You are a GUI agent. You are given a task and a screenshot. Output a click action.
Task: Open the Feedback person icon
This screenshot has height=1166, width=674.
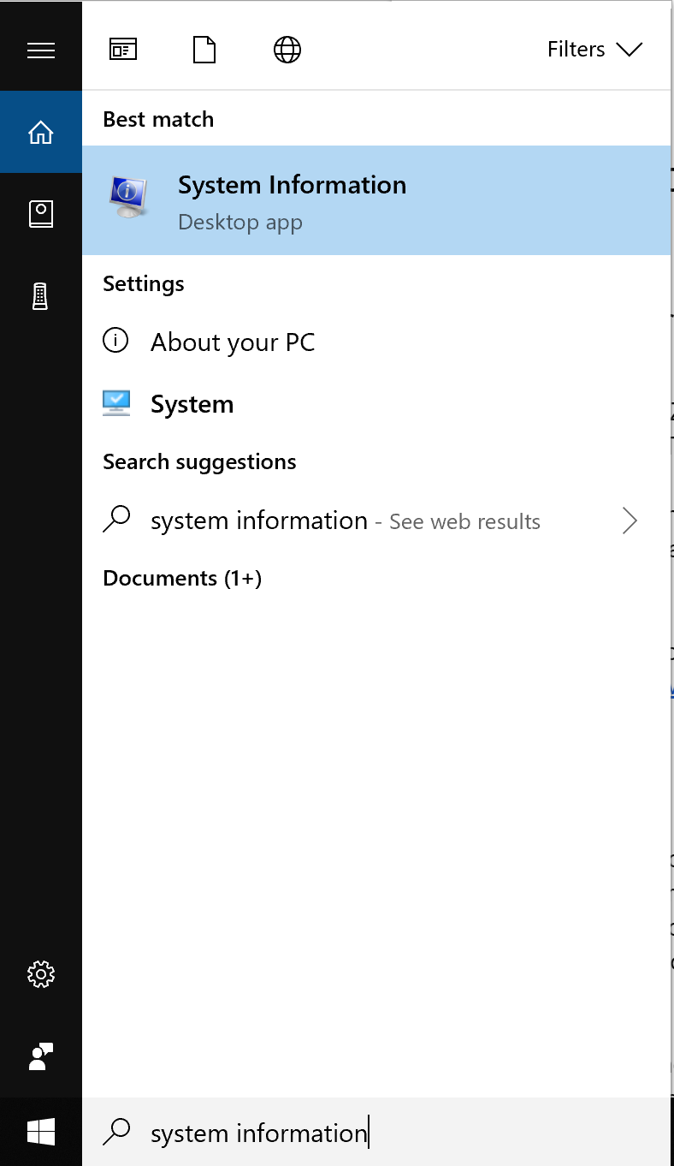coord(41,1056)
